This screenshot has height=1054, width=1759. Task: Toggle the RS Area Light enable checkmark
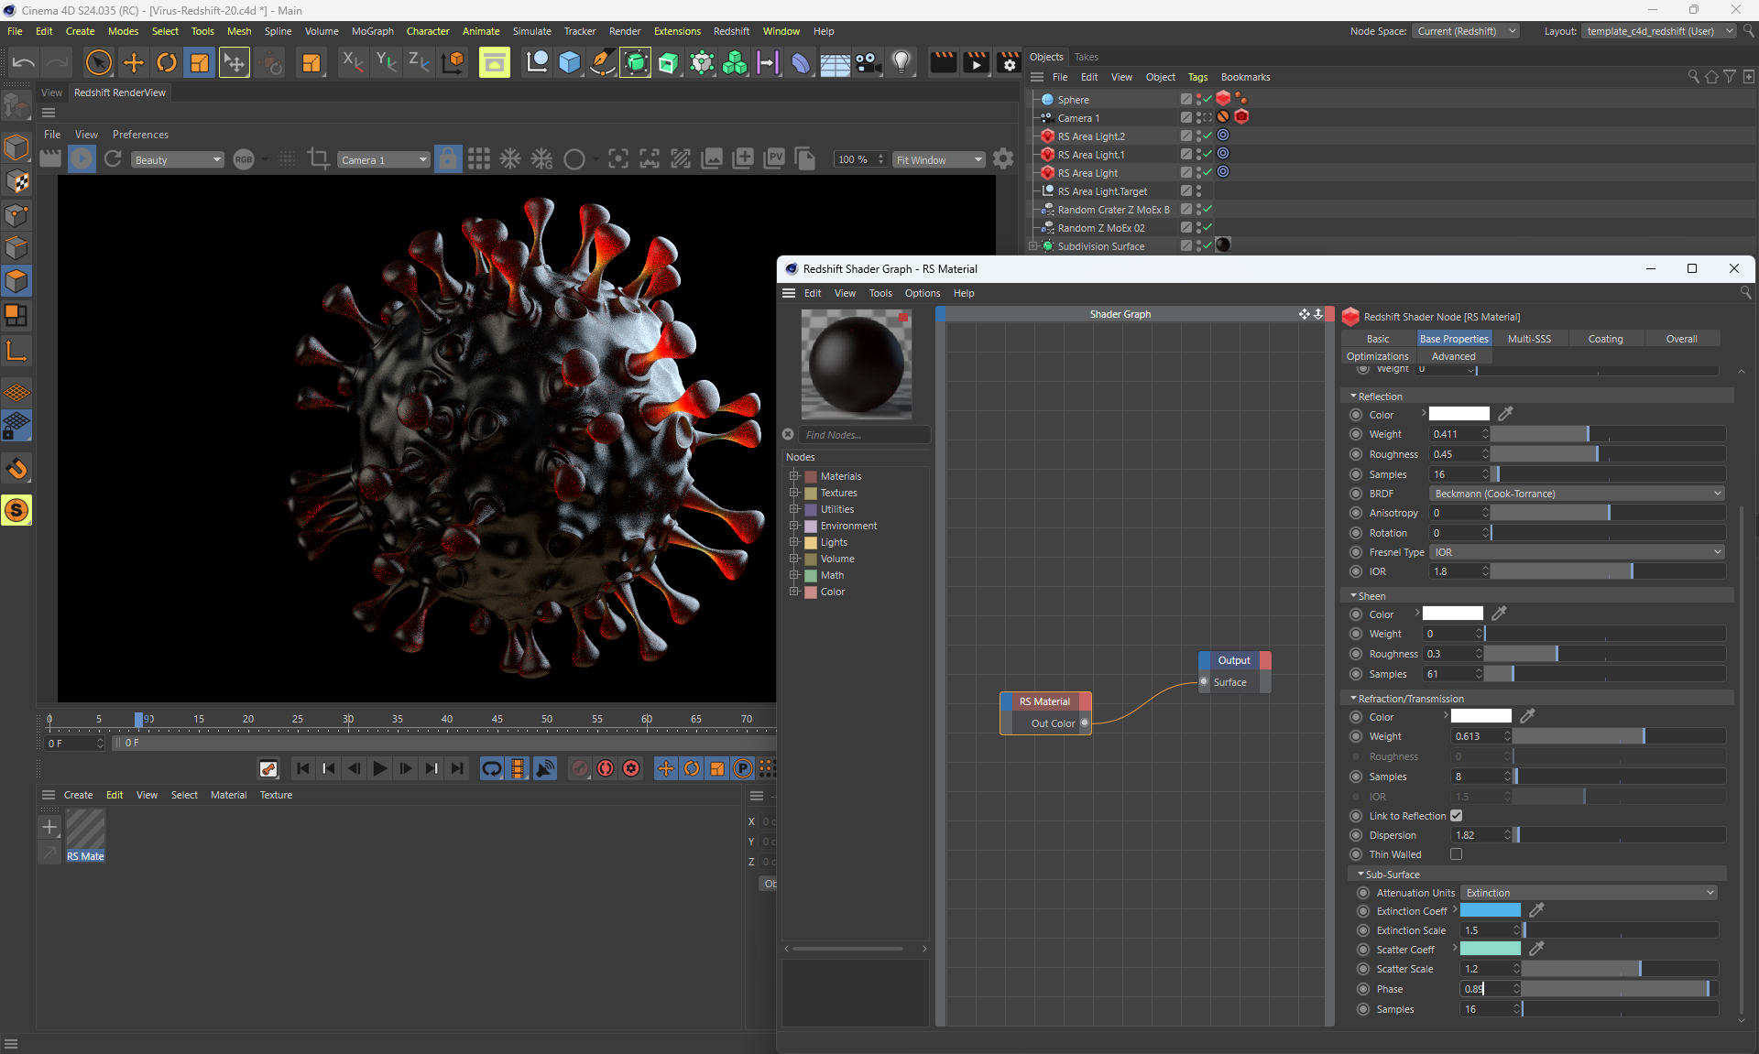coord(1207,172)
